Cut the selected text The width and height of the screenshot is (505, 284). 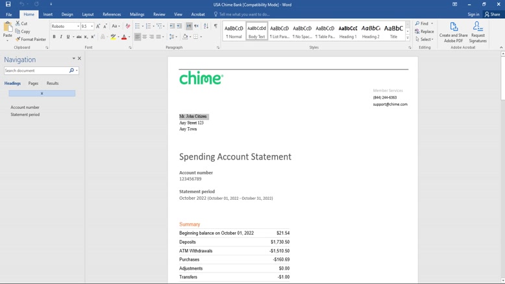point(21,23)
